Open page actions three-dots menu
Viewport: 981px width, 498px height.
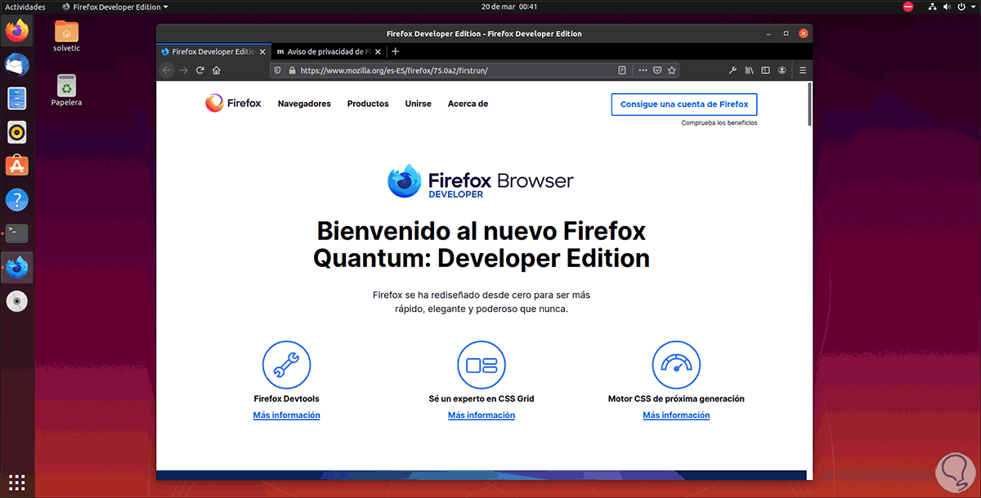click(643, 70)
